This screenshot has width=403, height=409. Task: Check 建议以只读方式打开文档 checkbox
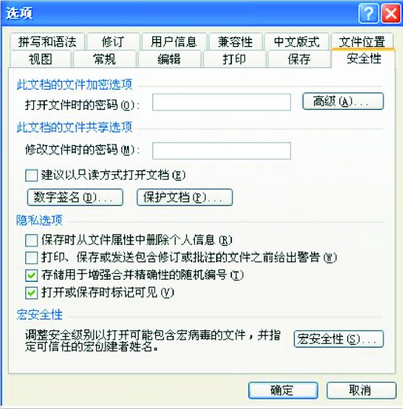pyautogui.click(x=32, y=176)
